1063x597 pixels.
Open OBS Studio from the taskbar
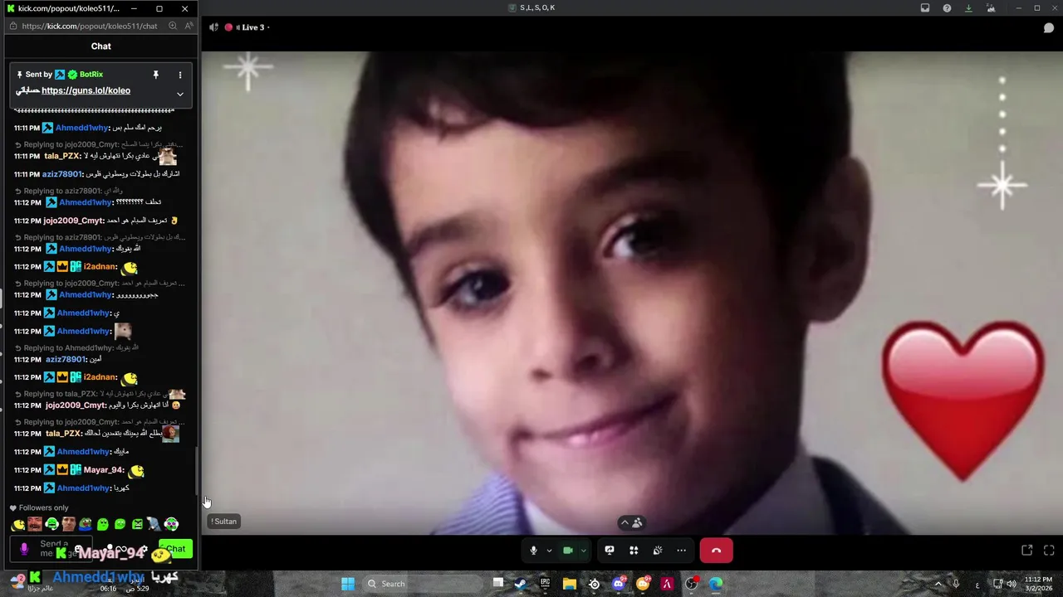click(x=691, y=584)
